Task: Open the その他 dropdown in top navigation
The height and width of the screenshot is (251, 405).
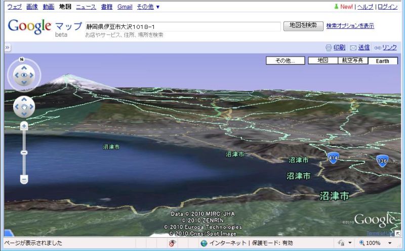Action: pos(148,7)
